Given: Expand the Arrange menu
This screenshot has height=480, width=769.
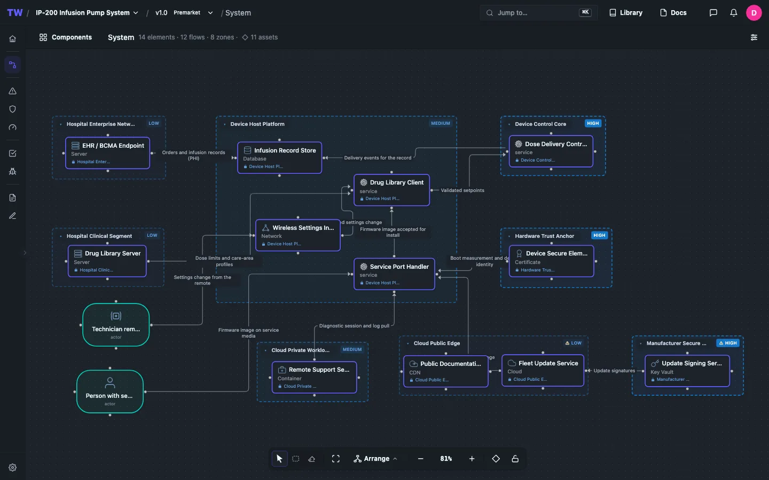Looking at the screenshot, I should pos(375,459).
